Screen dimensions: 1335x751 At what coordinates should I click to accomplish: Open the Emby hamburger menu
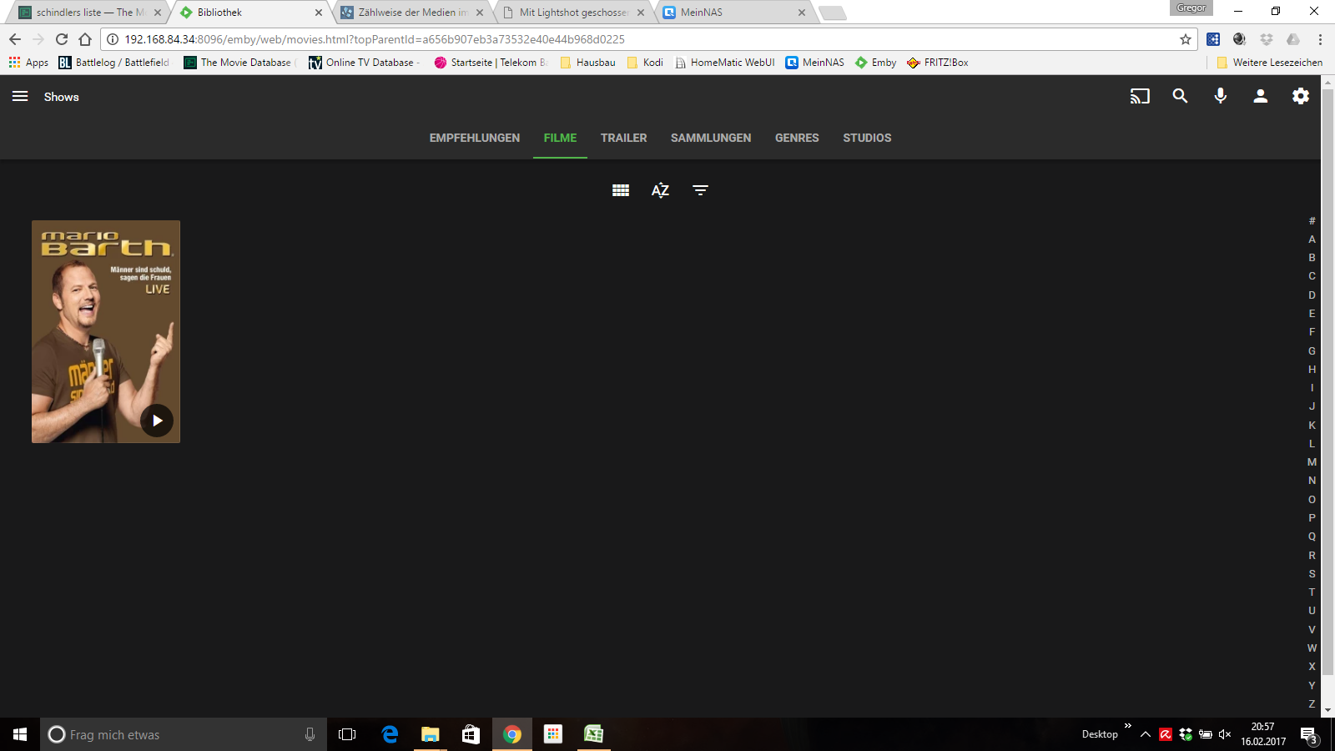(x=20, y=97)
